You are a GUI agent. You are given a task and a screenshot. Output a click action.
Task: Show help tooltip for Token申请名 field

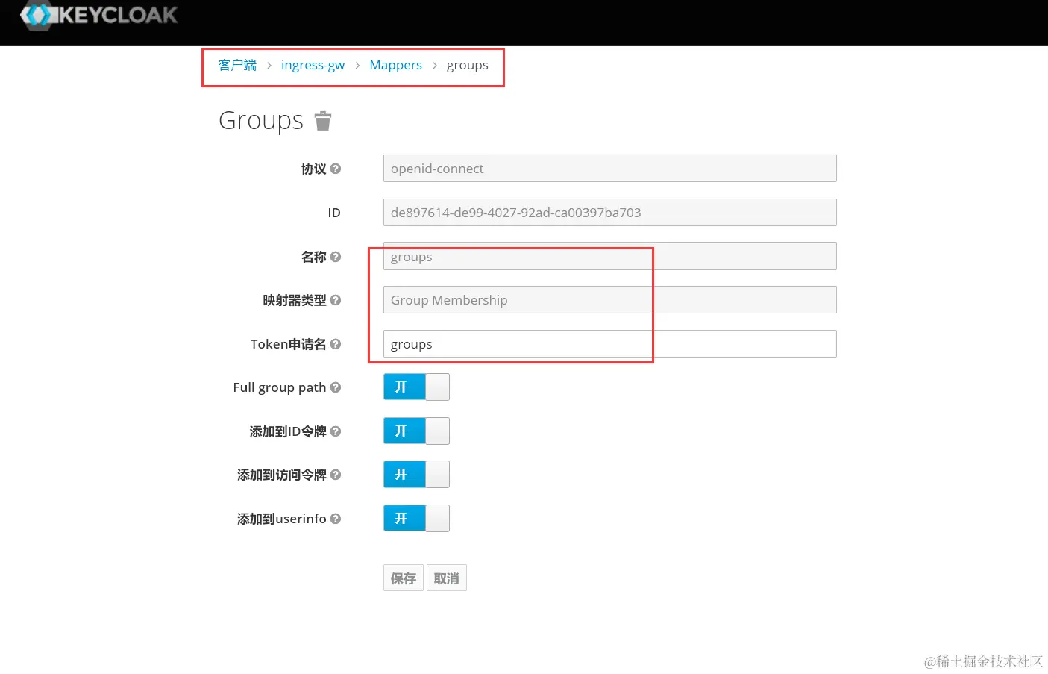[336, 344]
